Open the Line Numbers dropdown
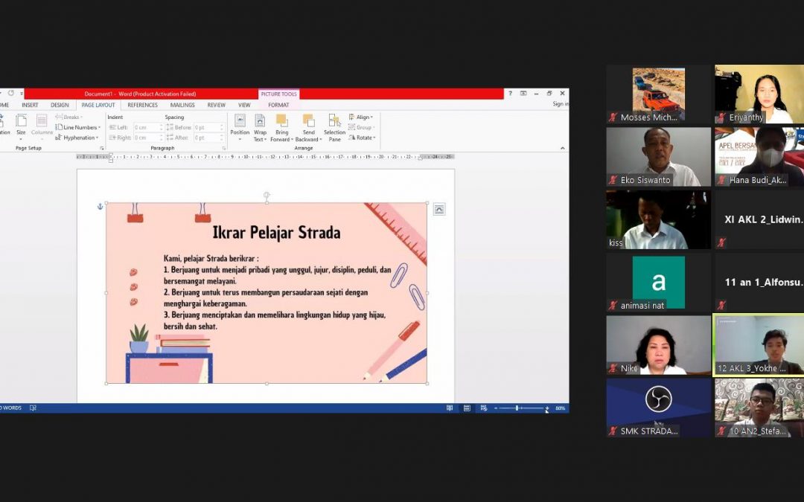The image size is (804, 502). (x=78, y=127)
